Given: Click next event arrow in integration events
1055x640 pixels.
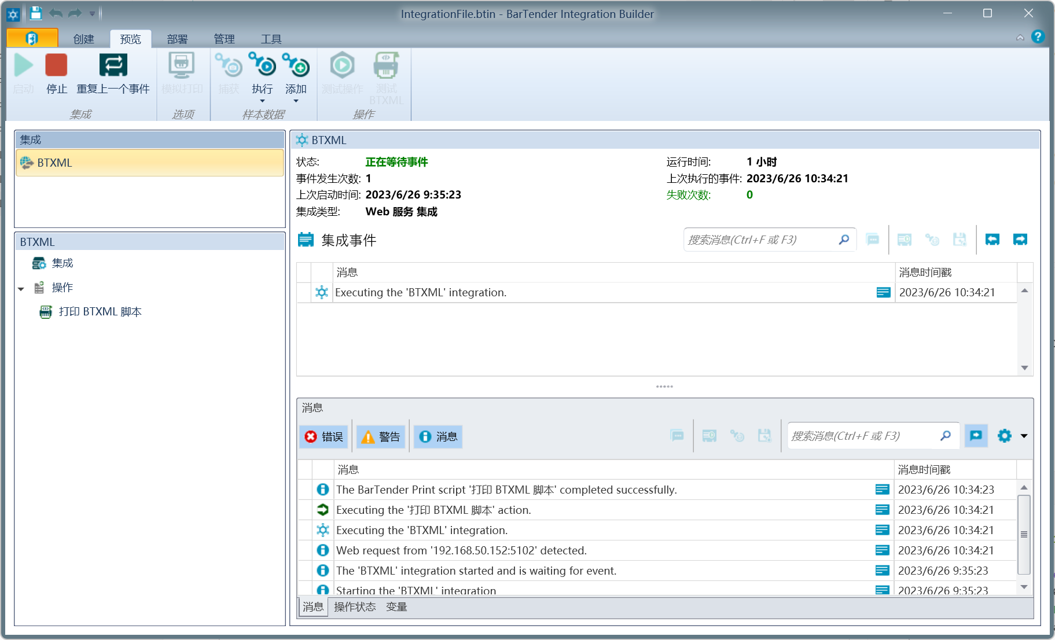Looking at the screenshot, I should [x=1020, y=240].
